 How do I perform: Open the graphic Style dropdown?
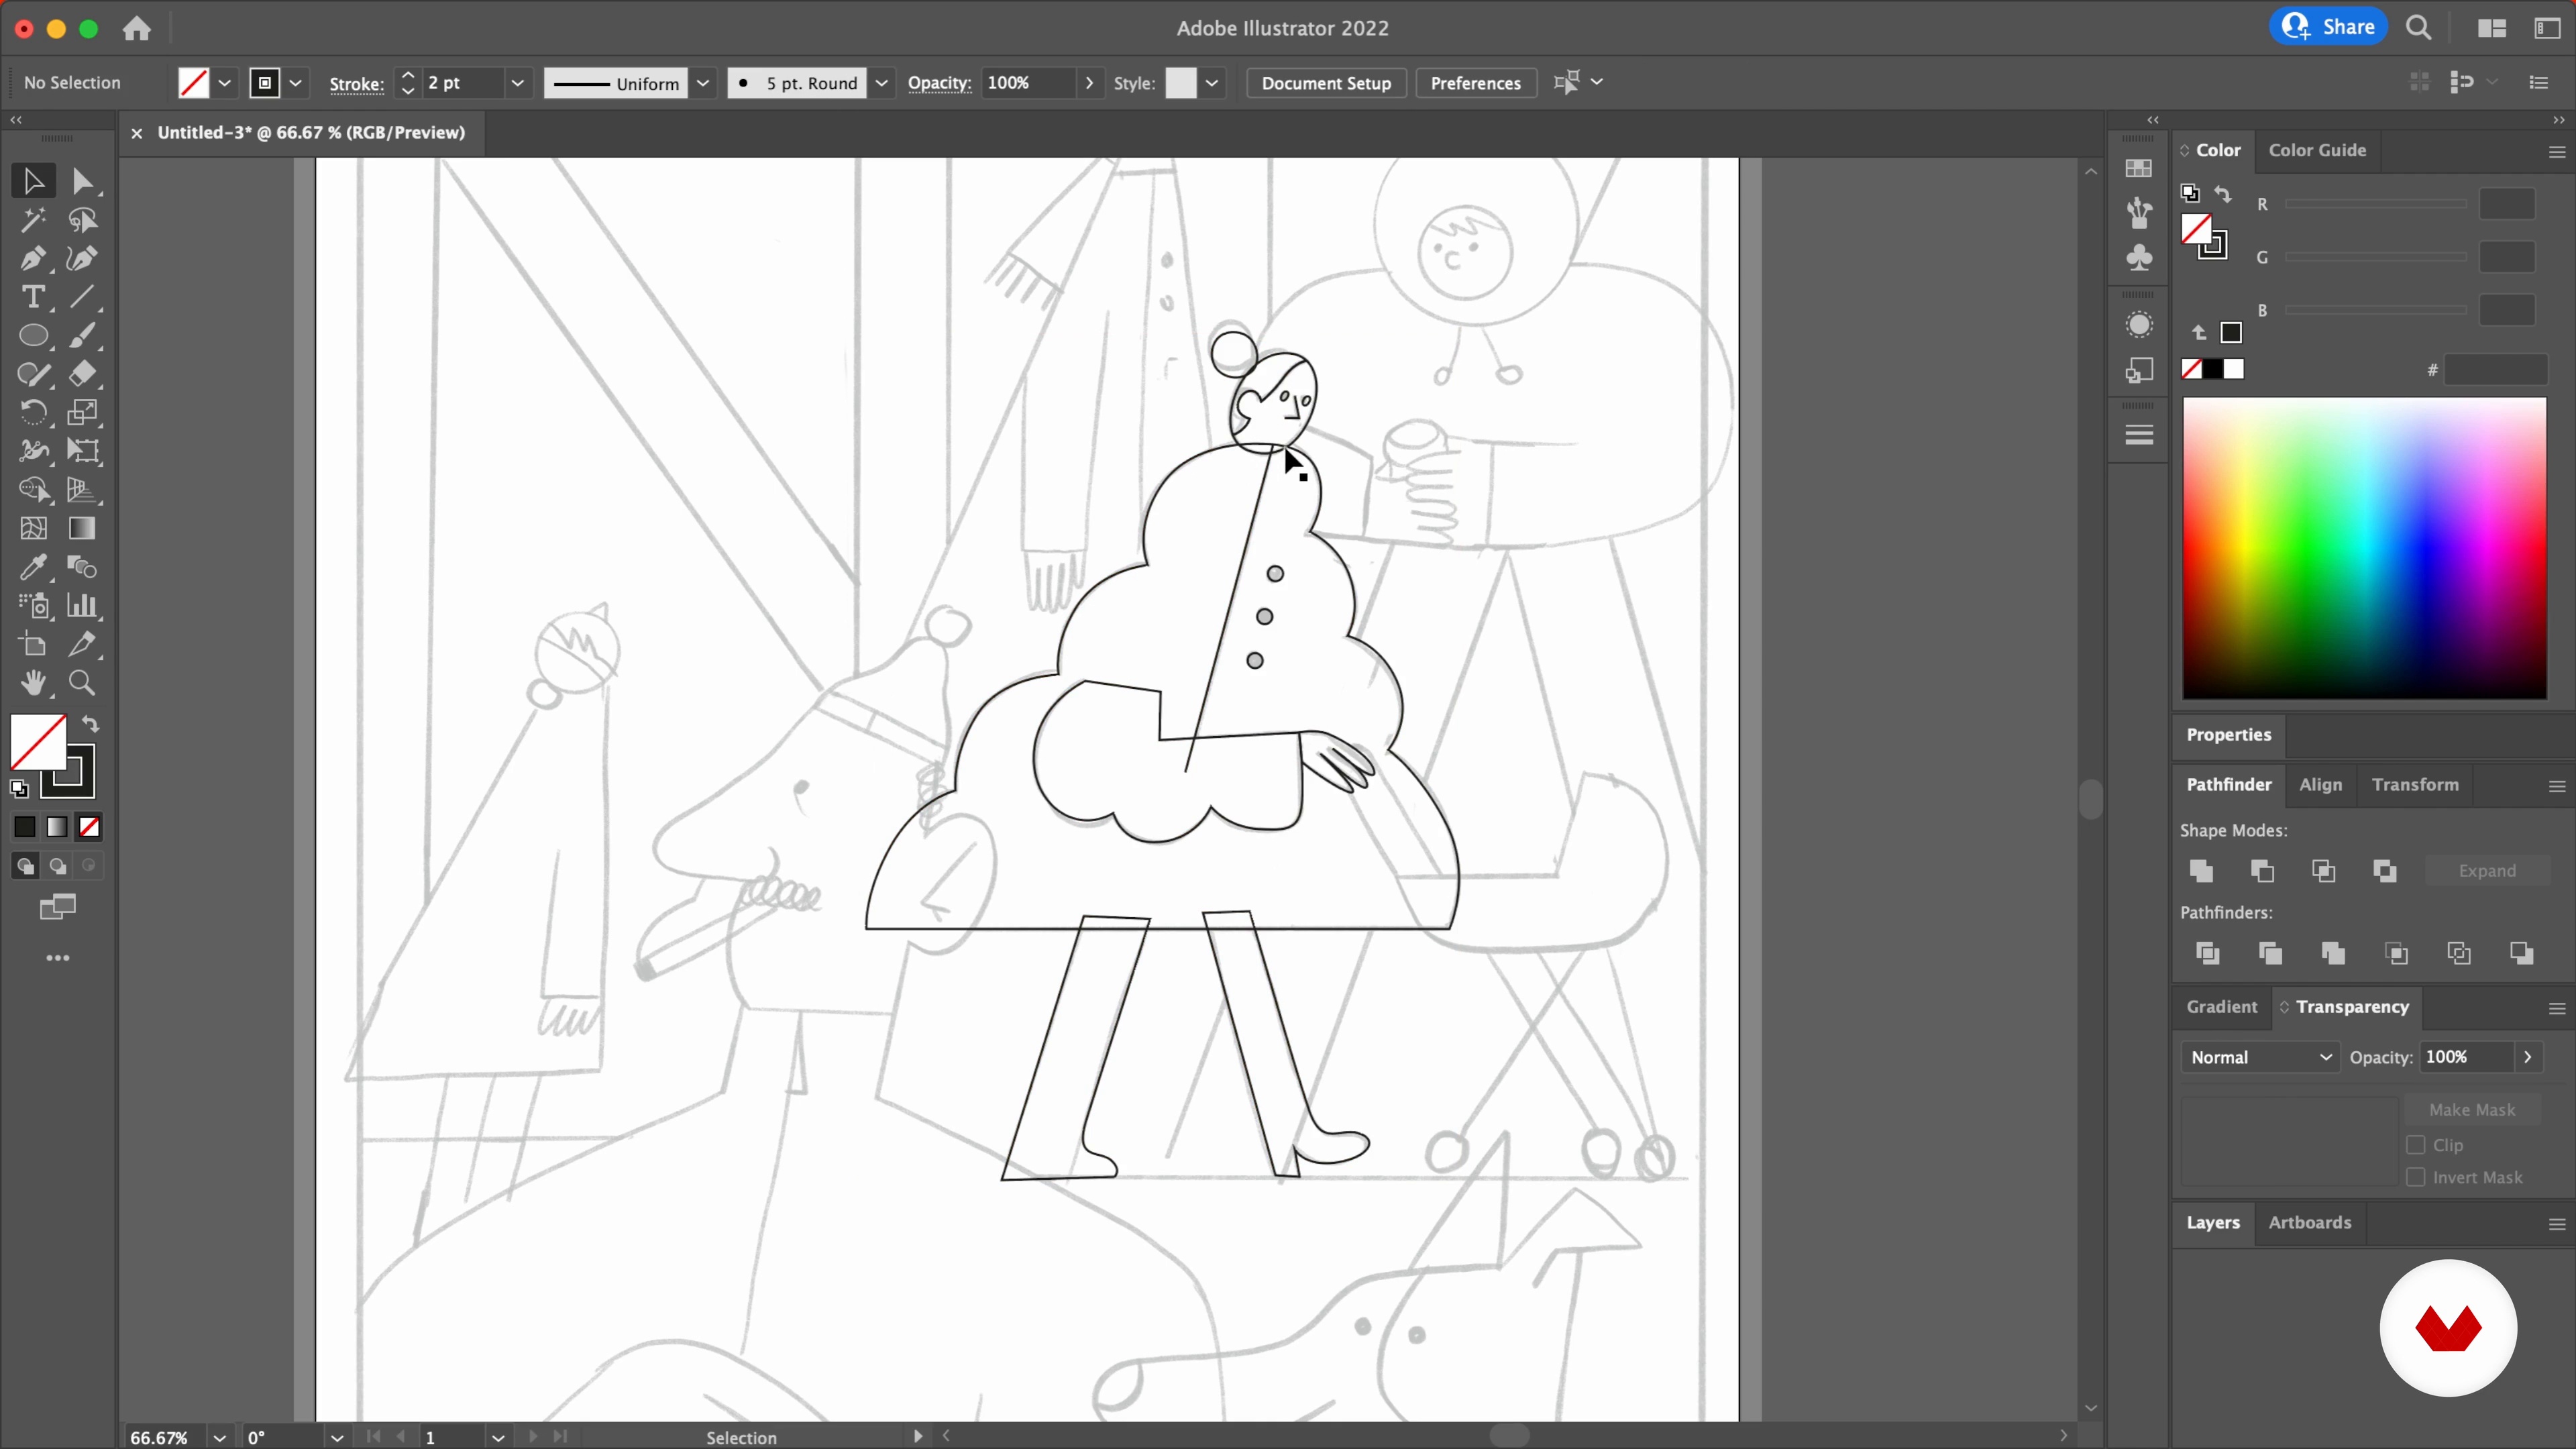point(1211,83)
